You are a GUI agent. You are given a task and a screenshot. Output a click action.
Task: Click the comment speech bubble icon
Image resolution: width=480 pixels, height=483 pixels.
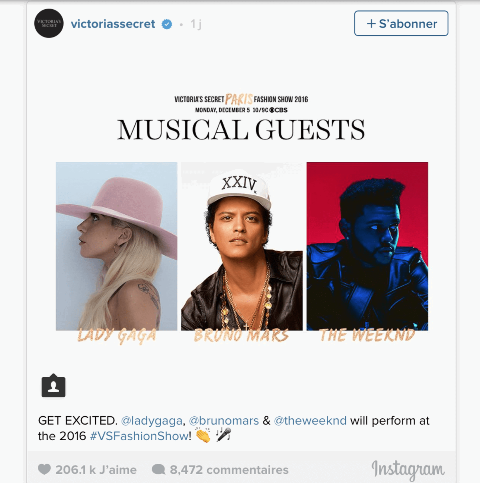pos(159,469)
